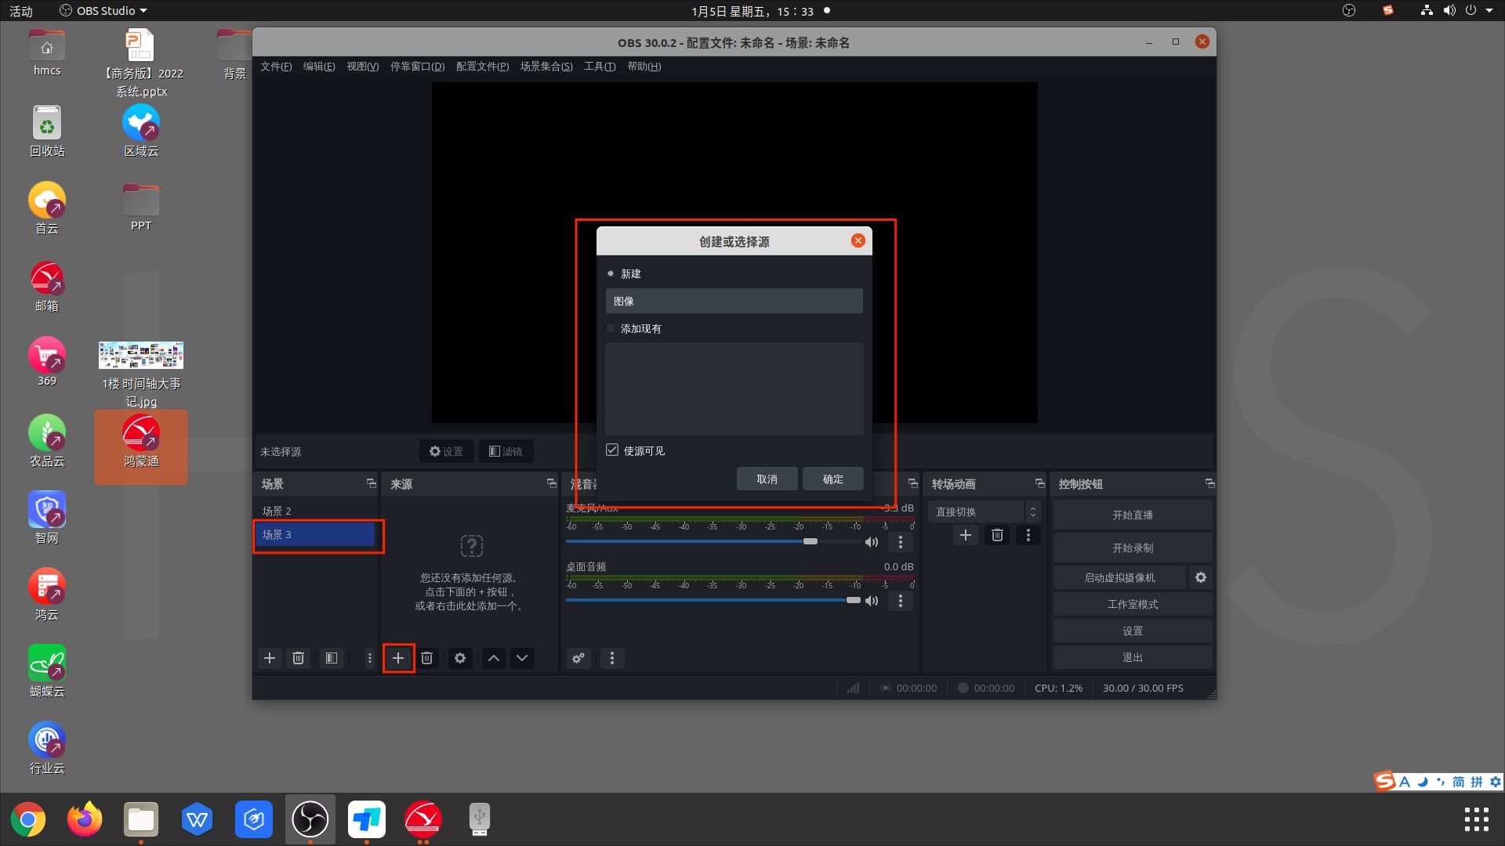Click remove scene trash icon
1505x846 pixels.
point(298,658)
